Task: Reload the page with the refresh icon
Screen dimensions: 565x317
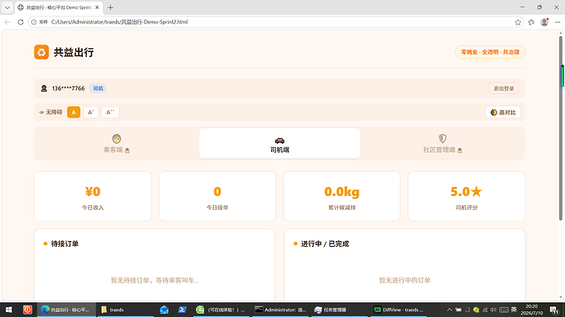Action: click(20, 22)
